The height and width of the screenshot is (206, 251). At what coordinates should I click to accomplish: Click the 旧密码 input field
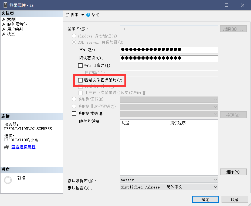point(169,73)
